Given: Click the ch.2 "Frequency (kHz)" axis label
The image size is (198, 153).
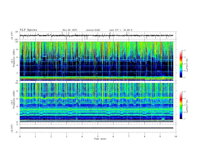Looking at the screenshot, I should (14, 100).
